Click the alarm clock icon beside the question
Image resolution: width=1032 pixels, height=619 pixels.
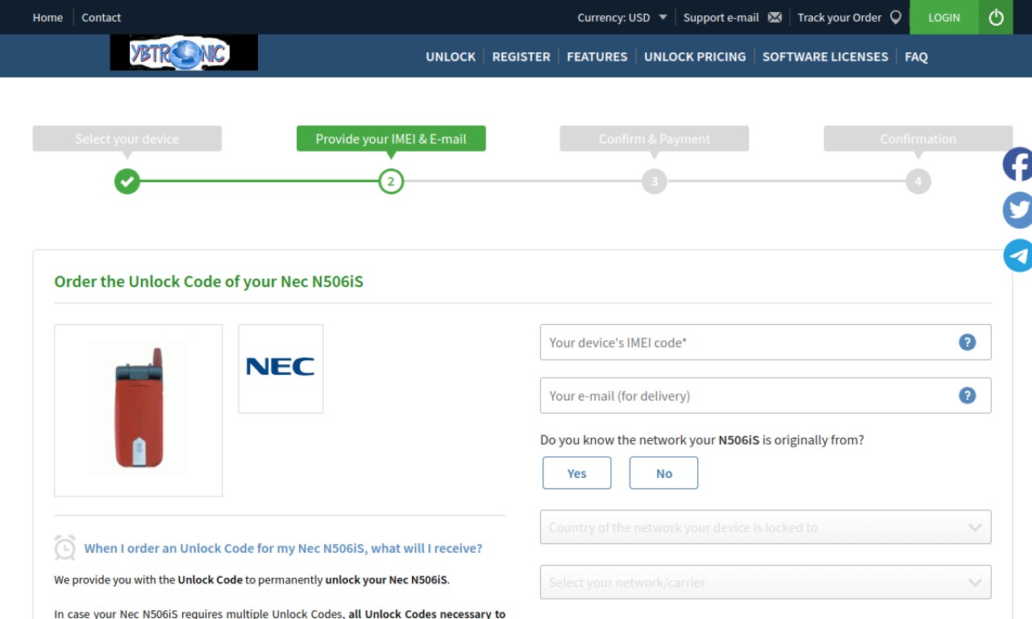[65, 548]
